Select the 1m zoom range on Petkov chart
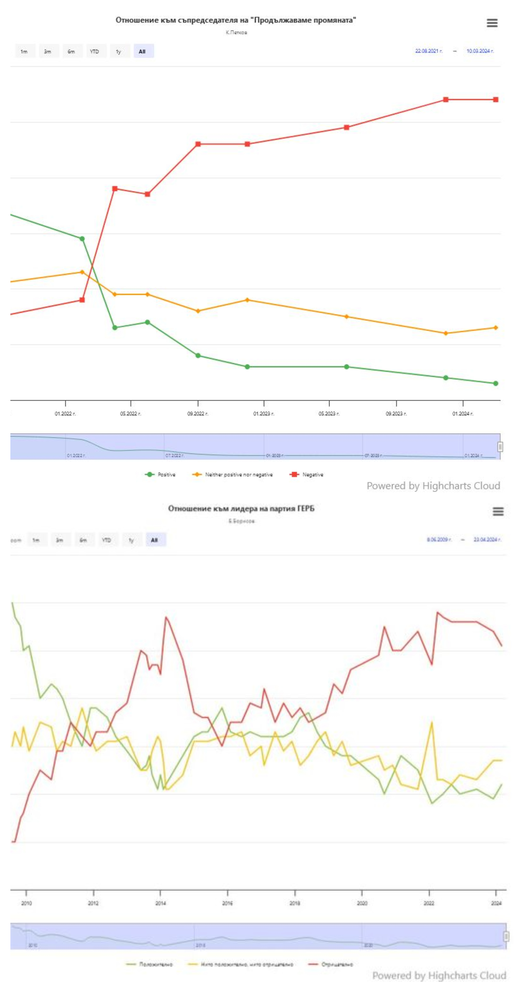 coord(24,52)
